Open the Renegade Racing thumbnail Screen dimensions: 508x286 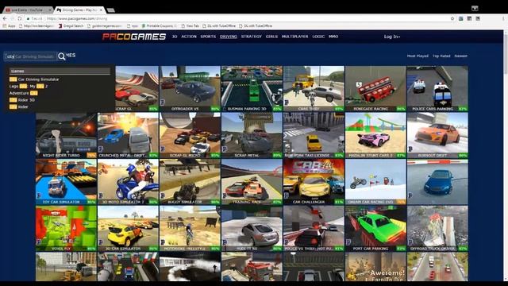375,89
